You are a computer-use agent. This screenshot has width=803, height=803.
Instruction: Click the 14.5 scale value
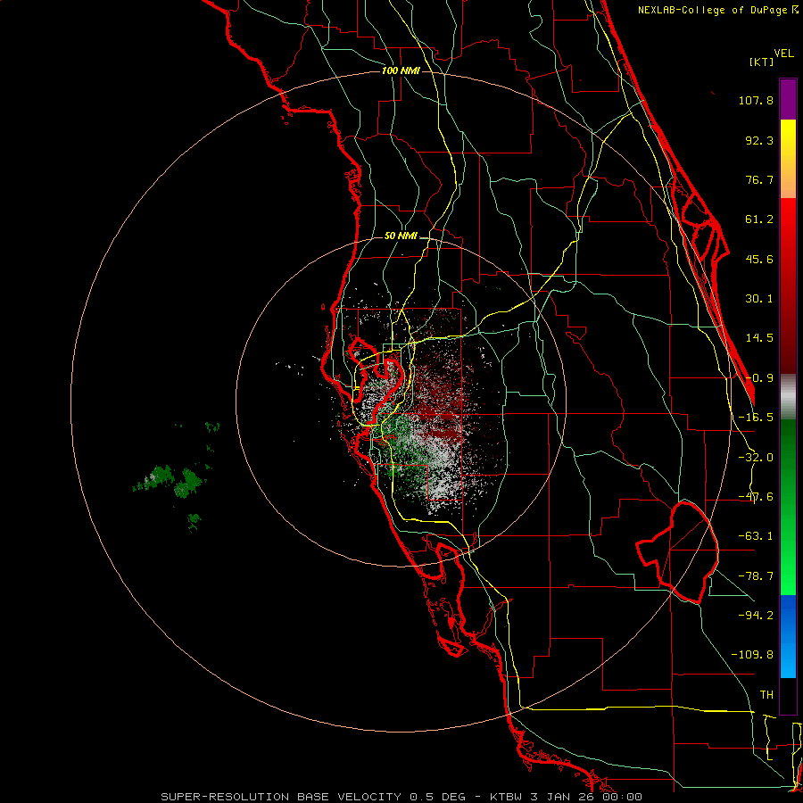pyautogui.click(x=759, y=338)
